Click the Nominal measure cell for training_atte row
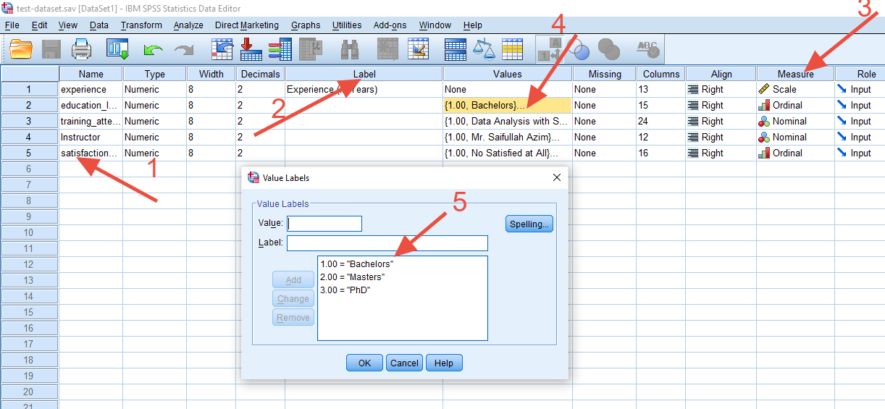Screen dimensions: 885x409 point(796,122)
